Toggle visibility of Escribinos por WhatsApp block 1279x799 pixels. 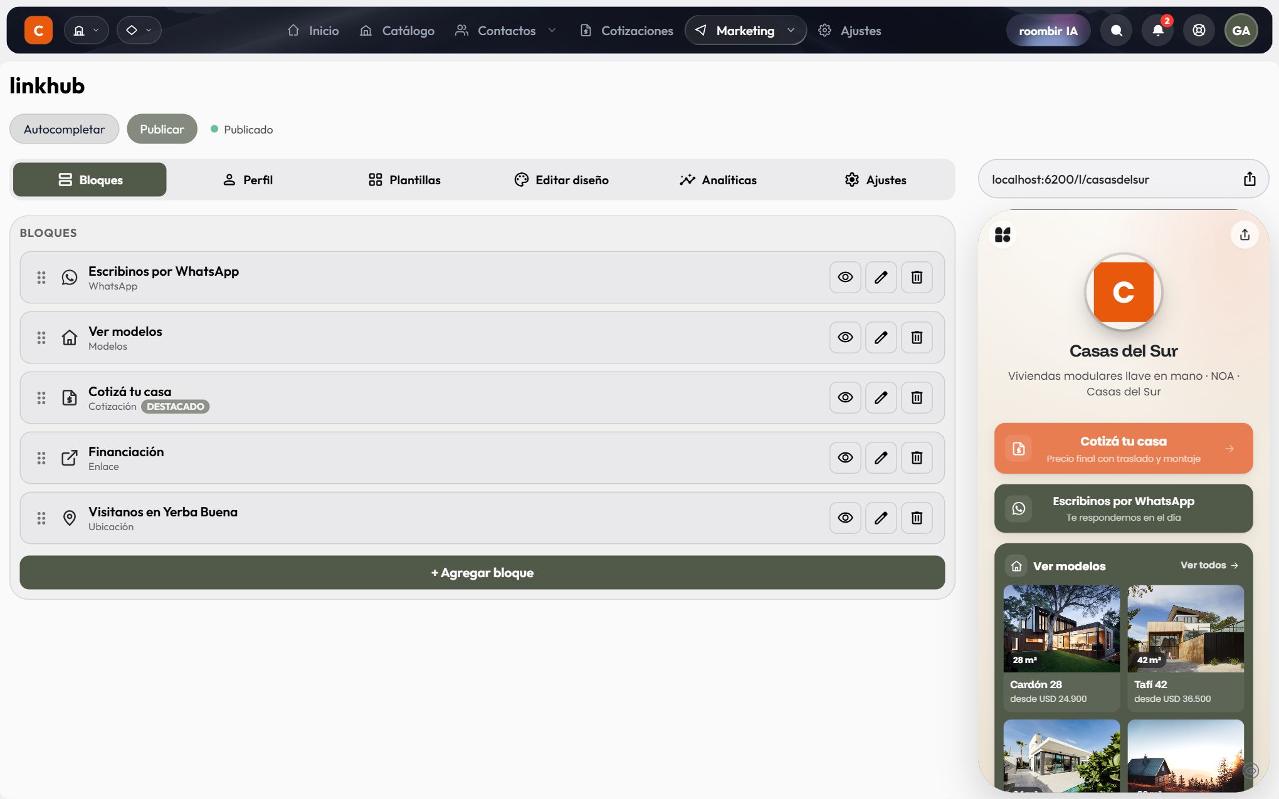(x=845, y=277)
